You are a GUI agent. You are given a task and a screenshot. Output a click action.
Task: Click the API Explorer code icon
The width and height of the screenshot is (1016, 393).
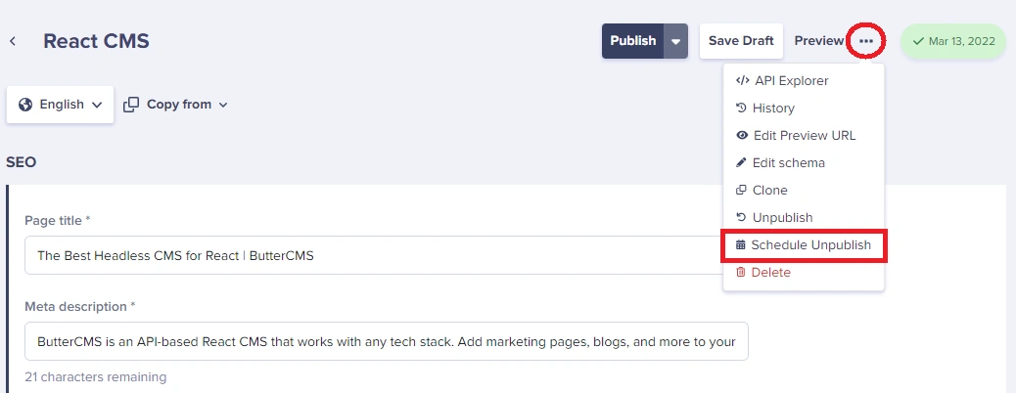[x=743, y=80]
